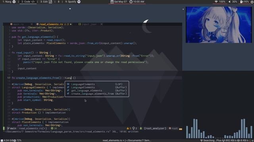Click the memory usage 4.04 GiB indicator
The image size is (254, 142).
7,140
